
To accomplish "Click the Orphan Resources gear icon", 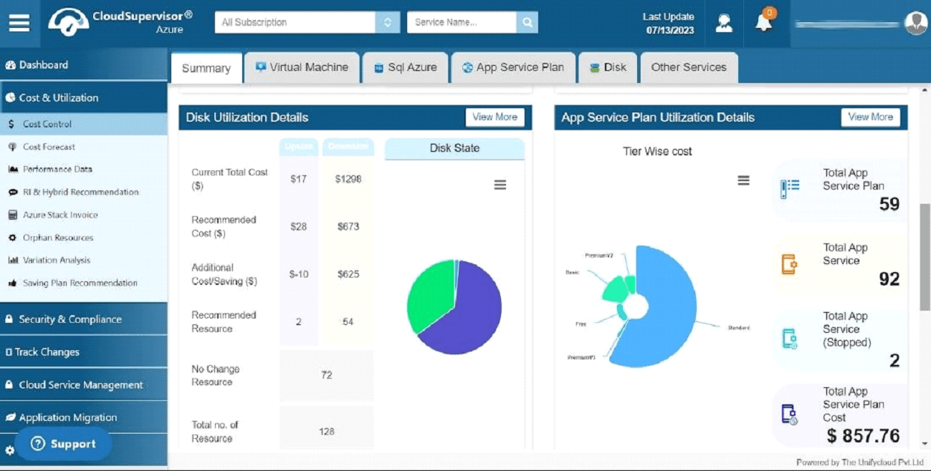I will point(12,238).
